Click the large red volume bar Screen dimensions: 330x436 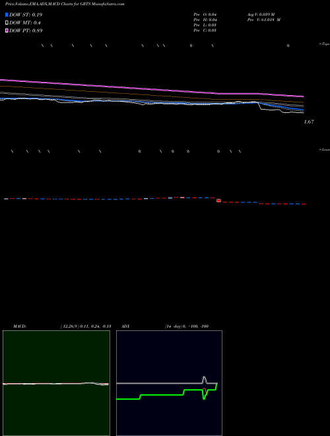218,200
